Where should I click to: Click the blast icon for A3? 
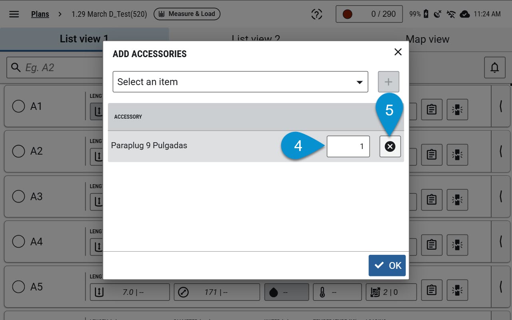pos(457,199)
